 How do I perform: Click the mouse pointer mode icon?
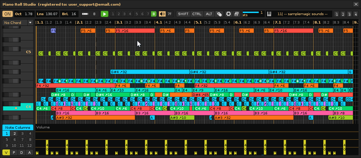point(219,14)
